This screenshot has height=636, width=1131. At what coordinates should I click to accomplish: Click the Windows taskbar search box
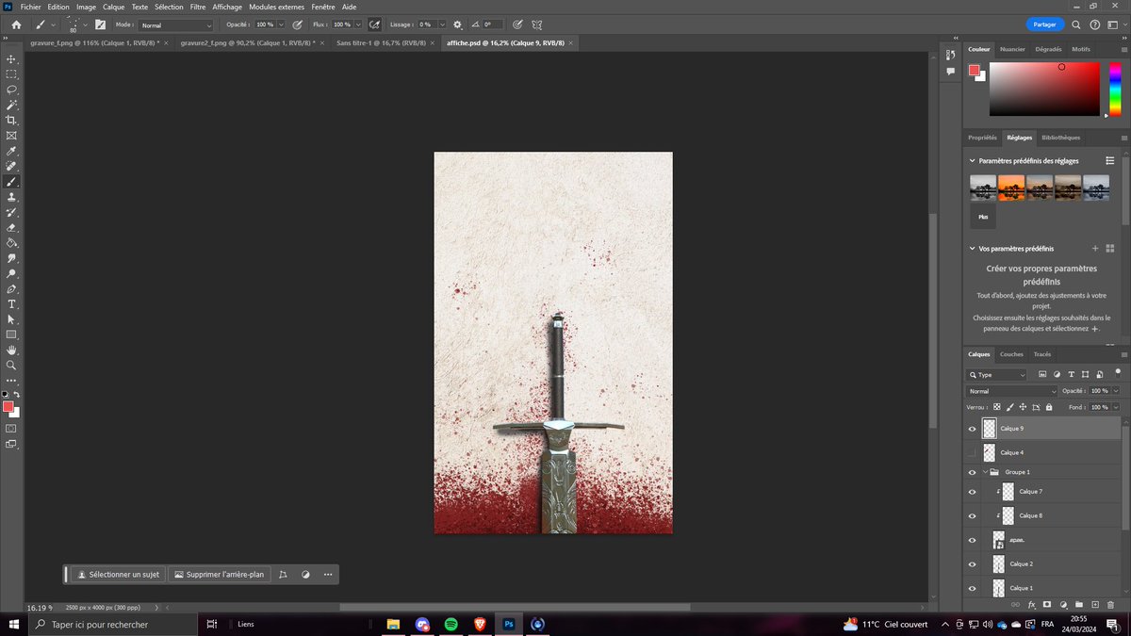pyautogui.click(x=114, y=624)
